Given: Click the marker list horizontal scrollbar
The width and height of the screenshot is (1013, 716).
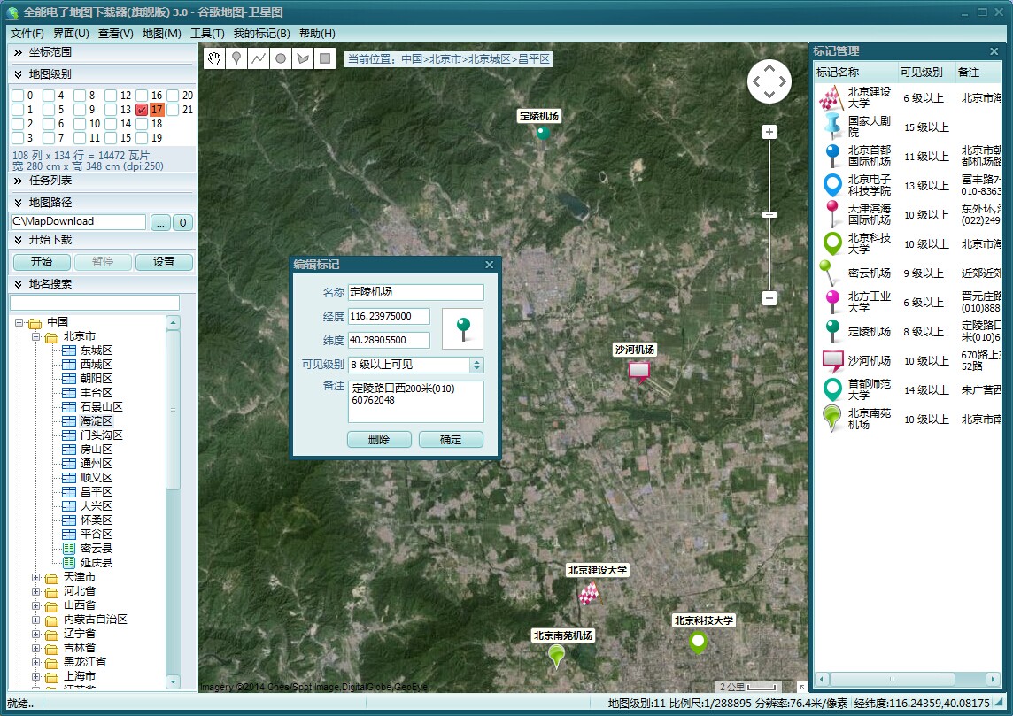Looking at the screenshot, I should (892, 679).
